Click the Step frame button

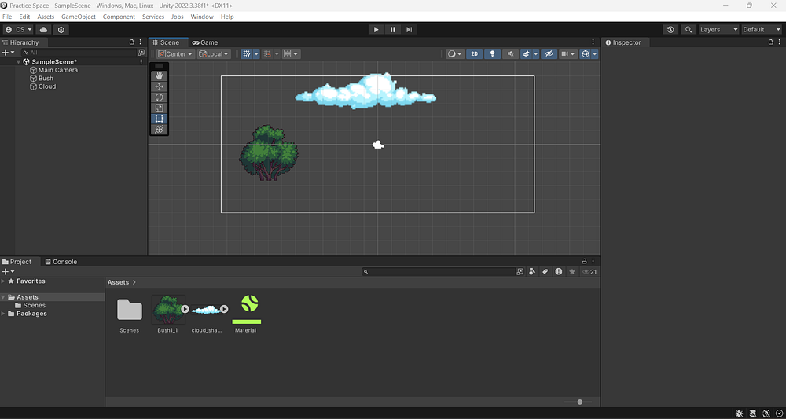[409, 30]
